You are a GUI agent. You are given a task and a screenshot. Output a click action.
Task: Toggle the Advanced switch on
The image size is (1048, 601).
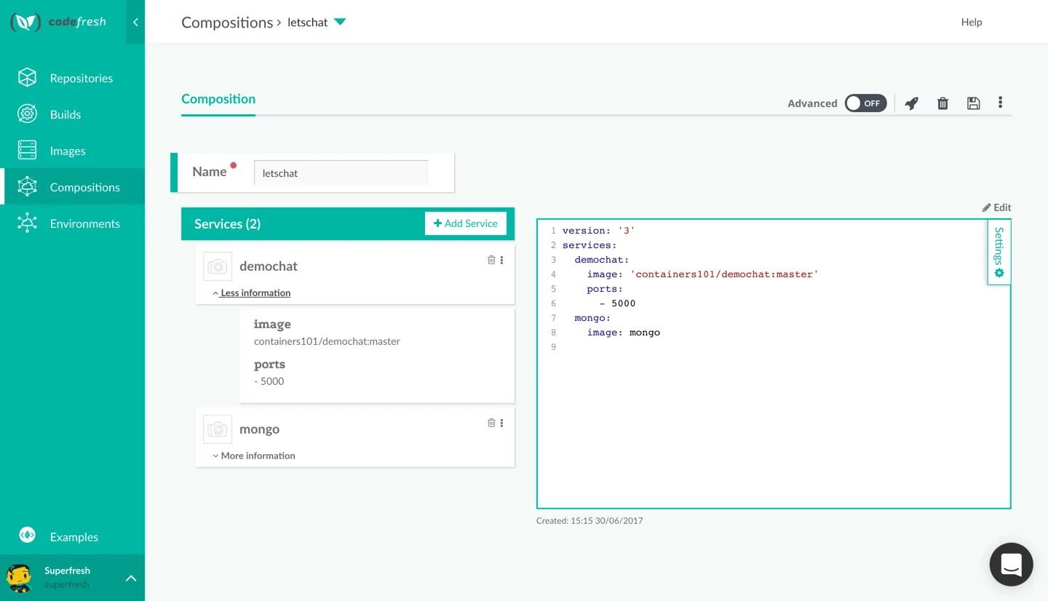[865, 103]
